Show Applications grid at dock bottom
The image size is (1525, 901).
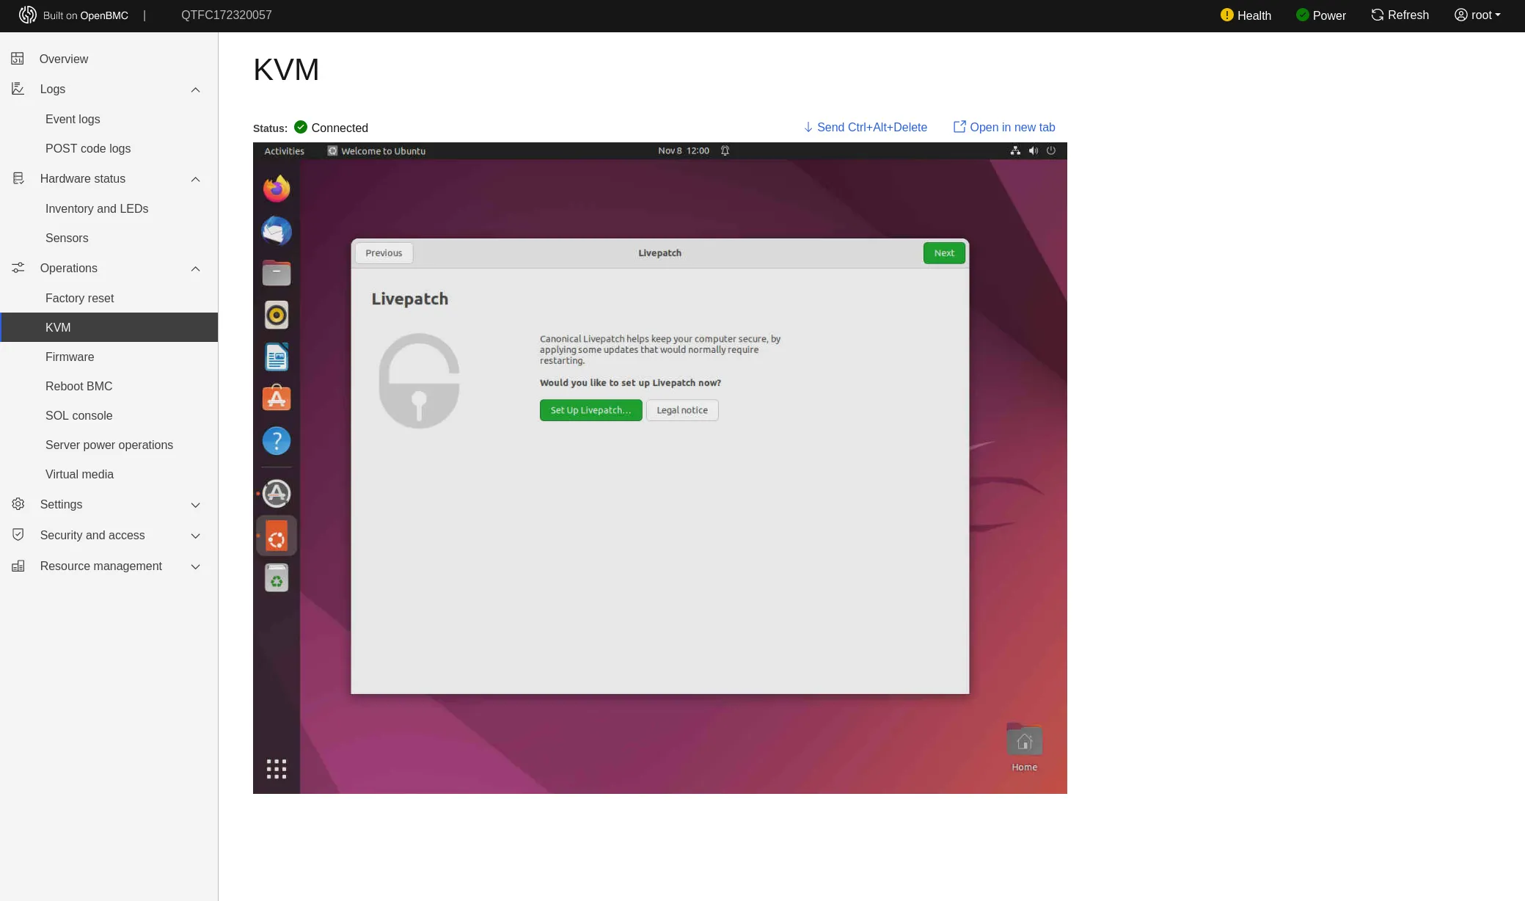(x=277, y=769)
